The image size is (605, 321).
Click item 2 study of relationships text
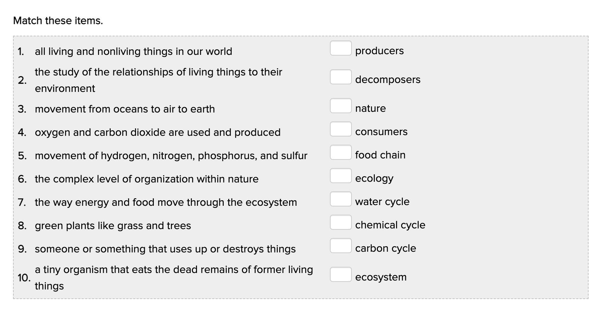tap(158, 80)
